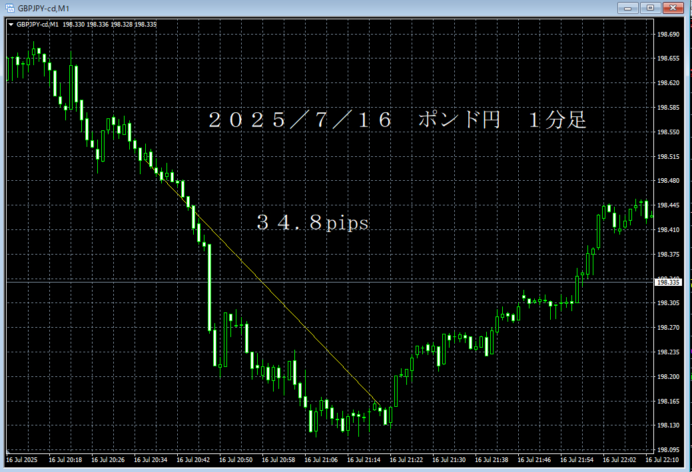Select the 2025/7/16 ポンド円 1分足 text label
Image resolution: width=692 pixels, height=472 pixels.
coord(396,120)
